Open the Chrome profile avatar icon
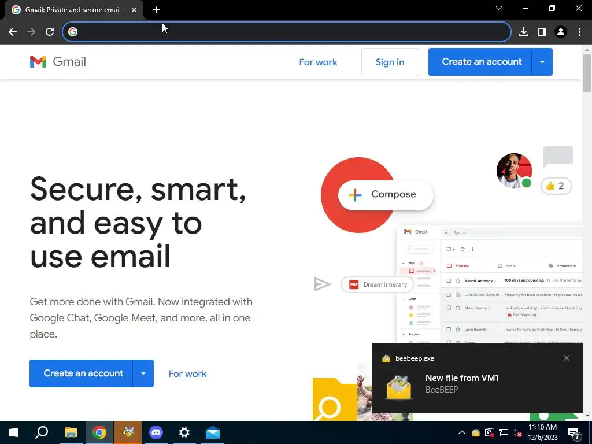 point(561,32)
